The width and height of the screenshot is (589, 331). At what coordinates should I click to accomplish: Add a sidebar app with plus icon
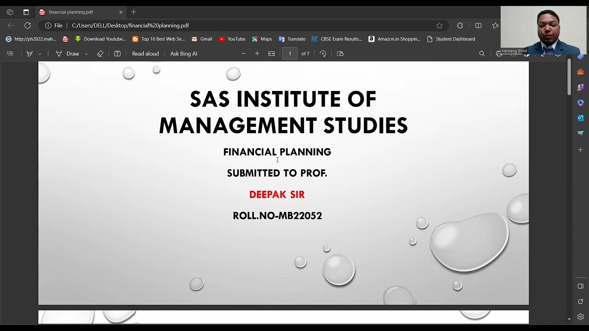point(580,150)
